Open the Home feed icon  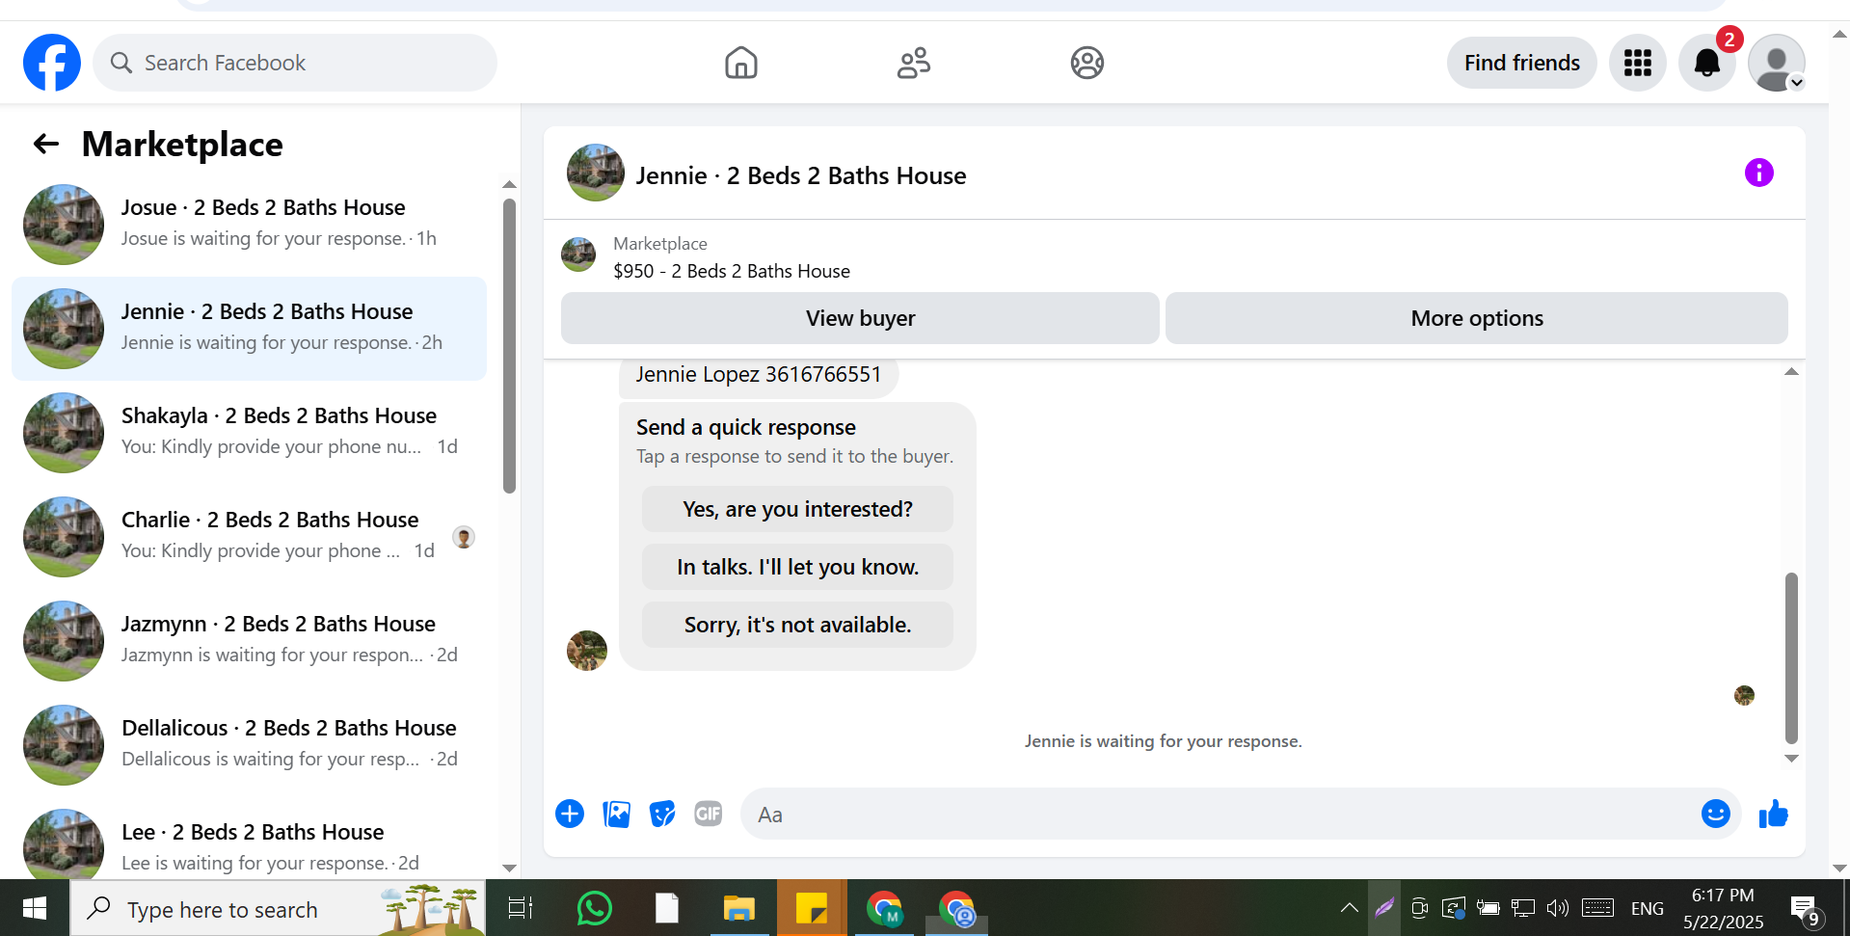coord(740,63)
